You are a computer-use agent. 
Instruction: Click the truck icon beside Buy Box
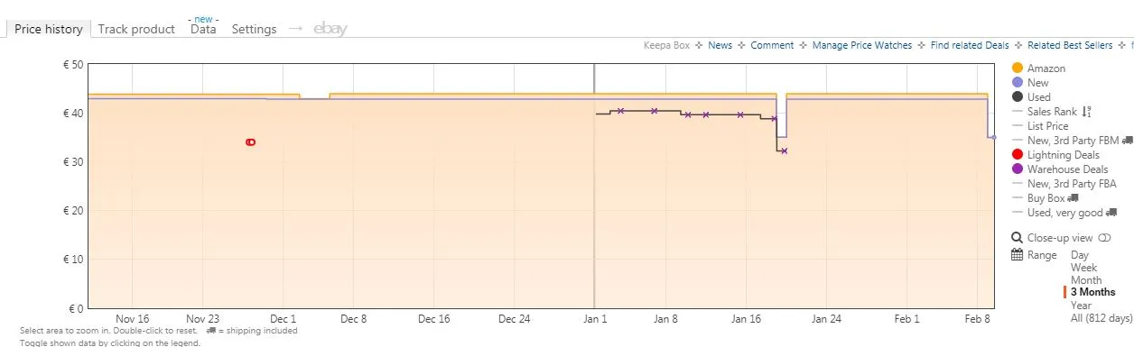click(1074, 198)
